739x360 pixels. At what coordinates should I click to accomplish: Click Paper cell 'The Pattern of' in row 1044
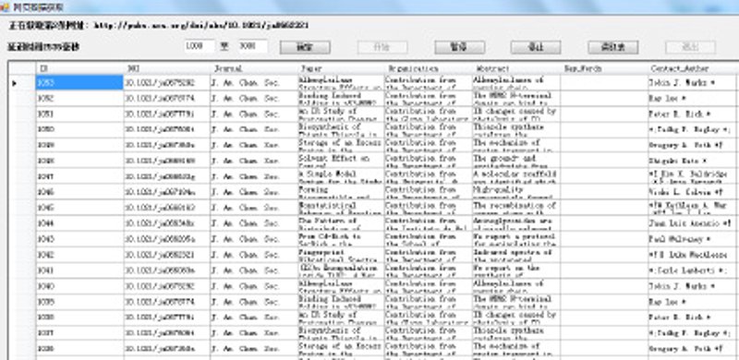click(x=341, y=223)
